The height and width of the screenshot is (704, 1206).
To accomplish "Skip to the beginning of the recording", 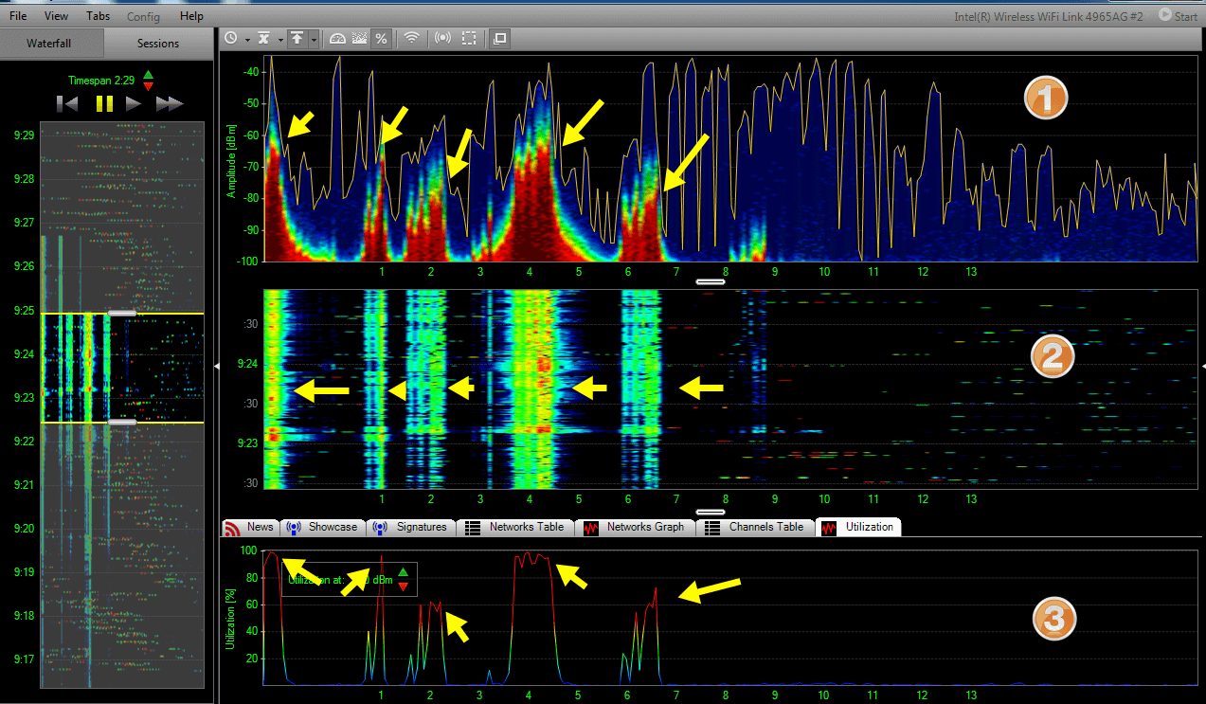I will (66, 103).
